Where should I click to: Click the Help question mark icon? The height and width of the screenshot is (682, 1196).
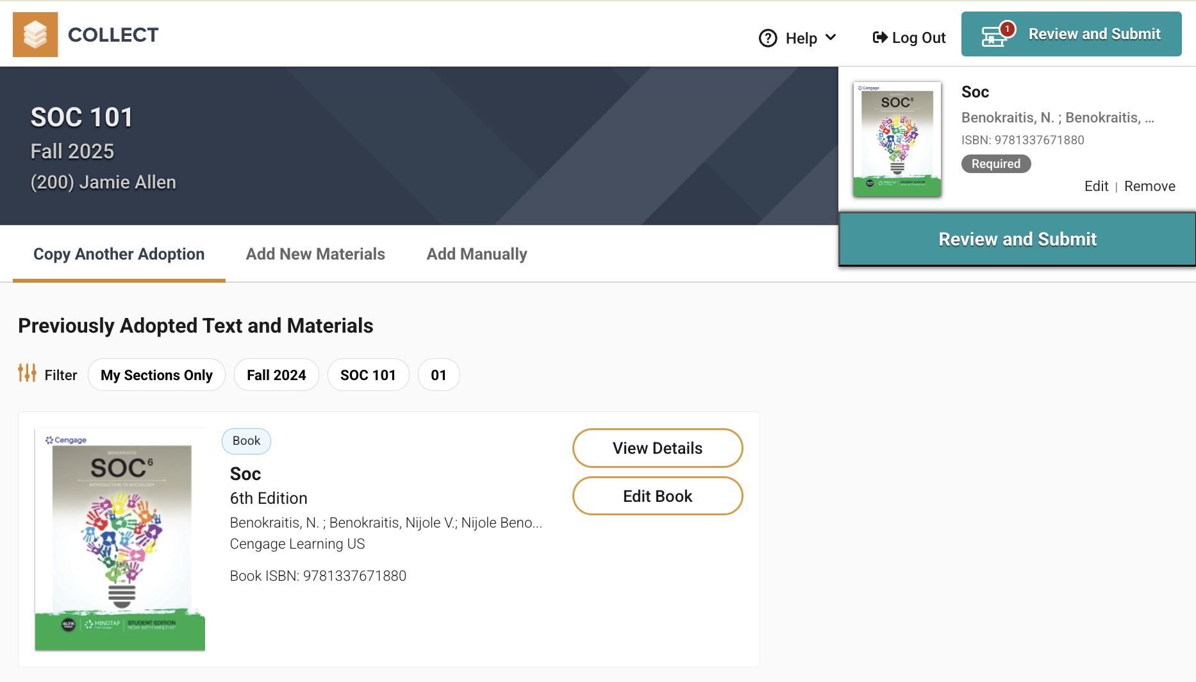(x=768, y=38)
